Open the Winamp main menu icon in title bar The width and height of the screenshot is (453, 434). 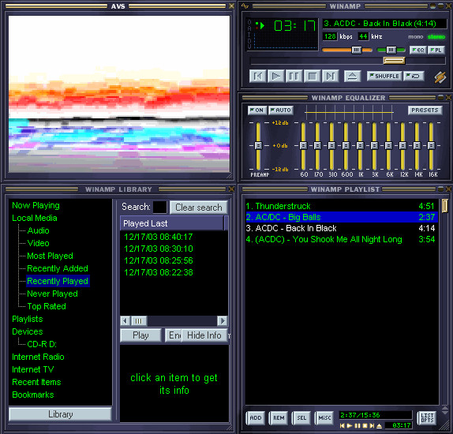(245, 6)
